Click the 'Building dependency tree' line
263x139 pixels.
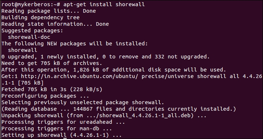point(41,18)
